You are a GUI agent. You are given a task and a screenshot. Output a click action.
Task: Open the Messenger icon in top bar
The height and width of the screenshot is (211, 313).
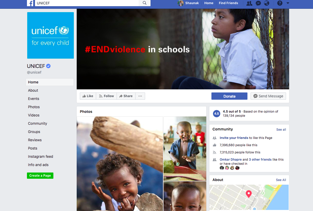pyautogui.click(x=258, y=3)
